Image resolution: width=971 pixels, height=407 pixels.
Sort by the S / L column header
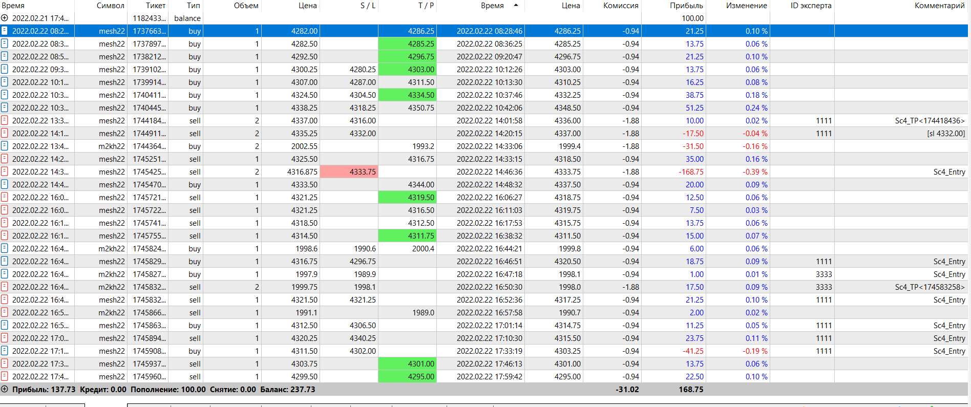click(x=368, y=5)
